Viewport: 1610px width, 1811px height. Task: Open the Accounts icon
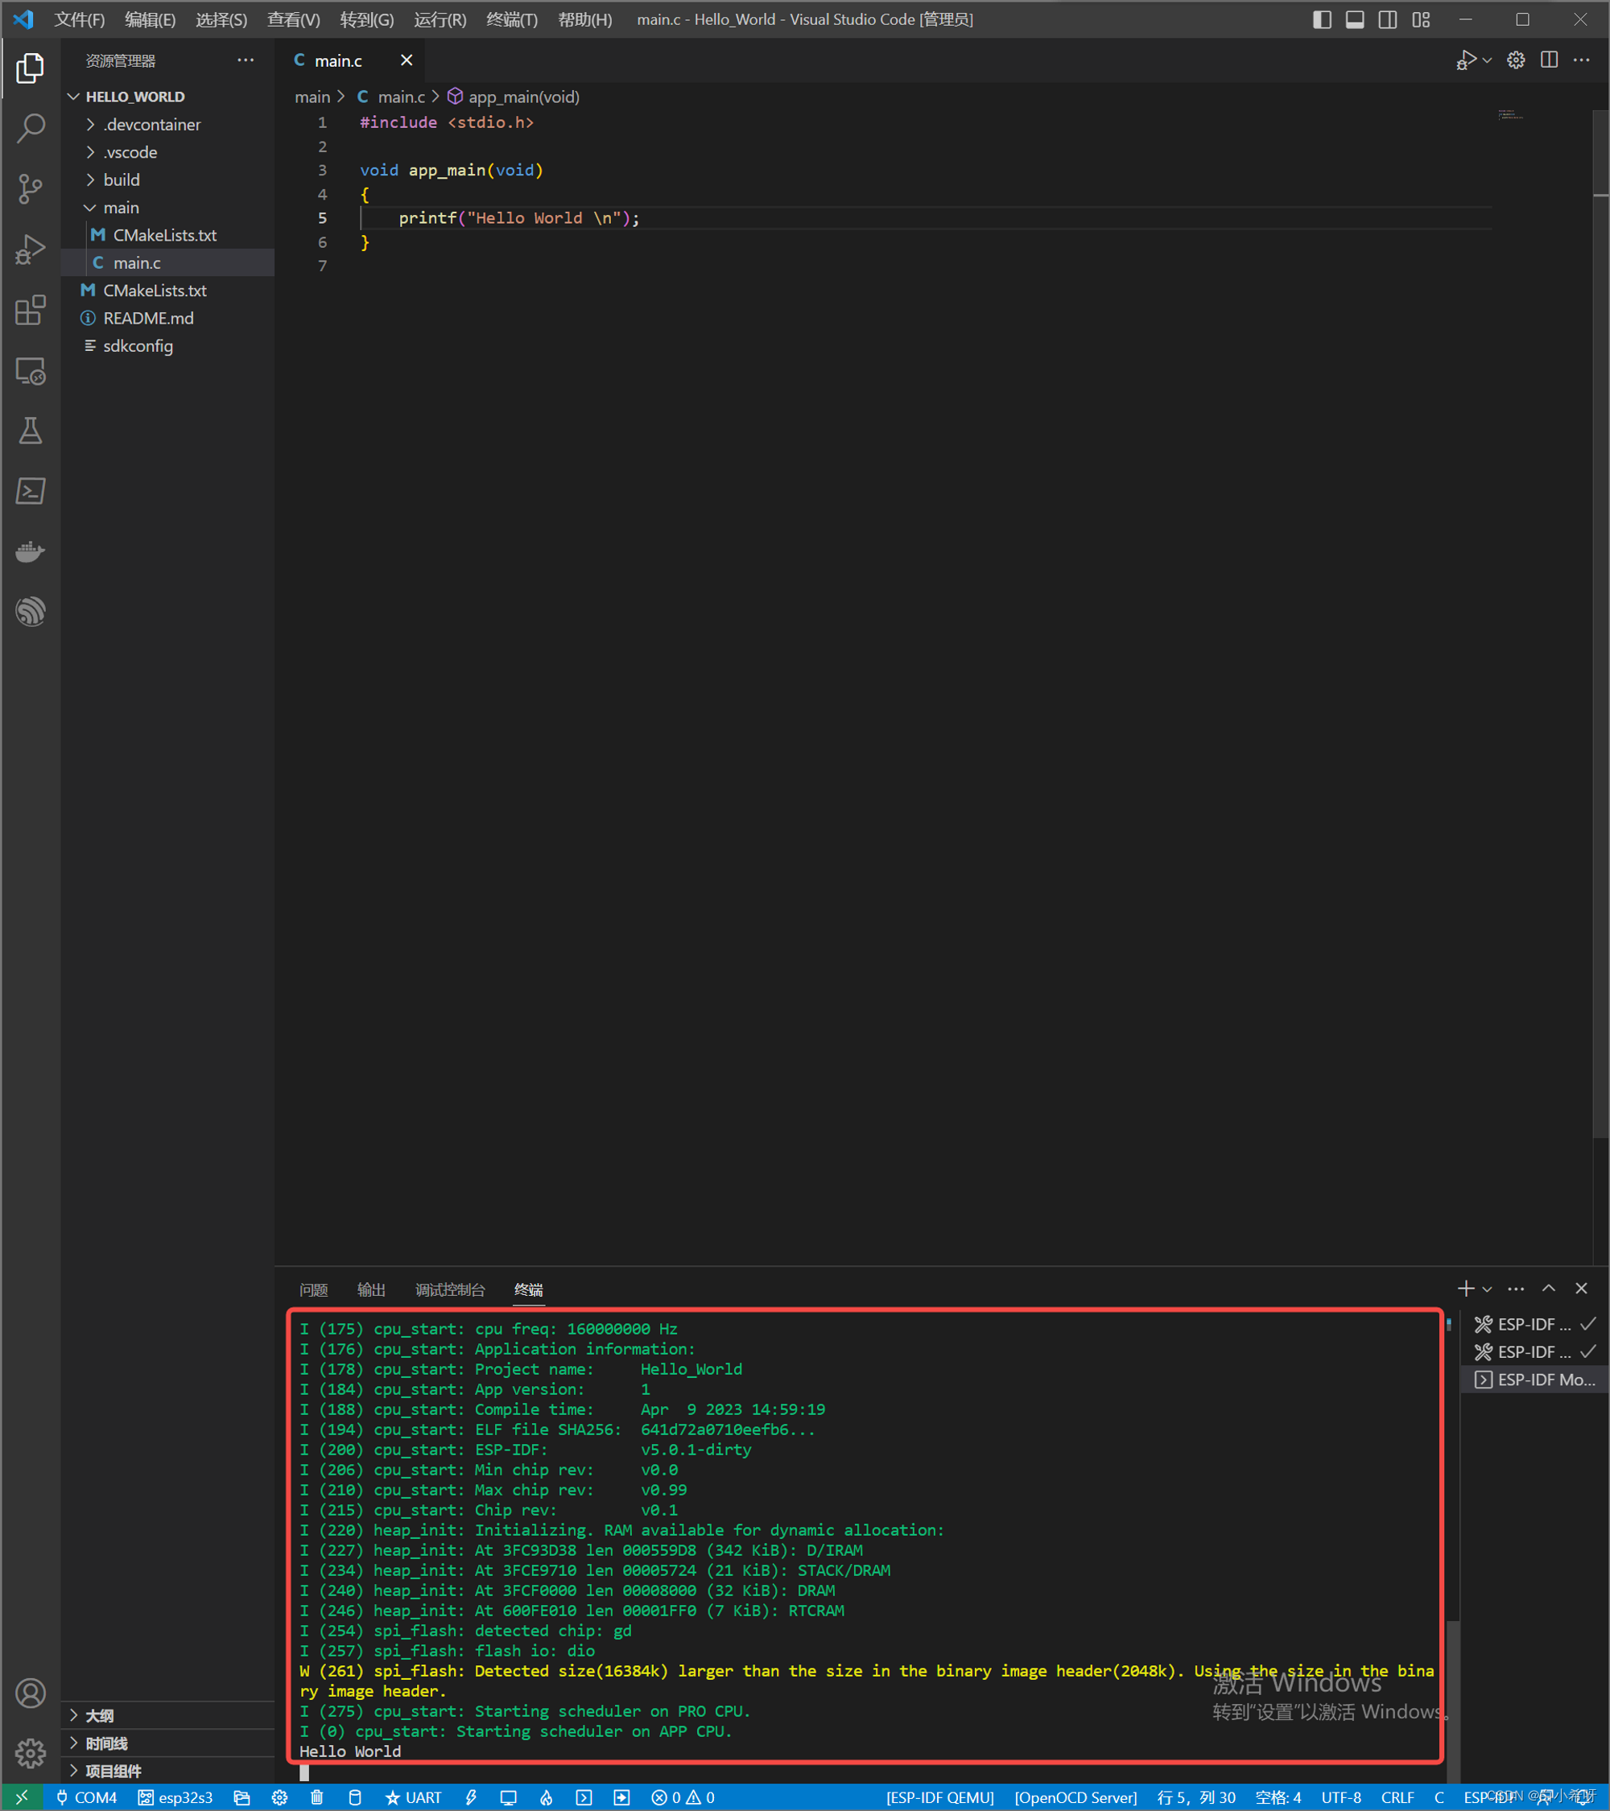pyautogui.click(x=30, y=1693)
